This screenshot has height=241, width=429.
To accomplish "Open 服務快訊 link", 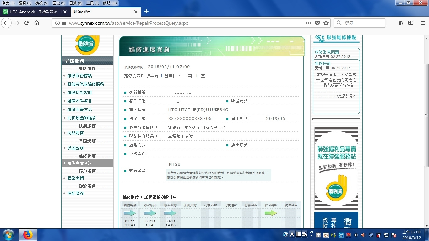I will tap(323, 63).
